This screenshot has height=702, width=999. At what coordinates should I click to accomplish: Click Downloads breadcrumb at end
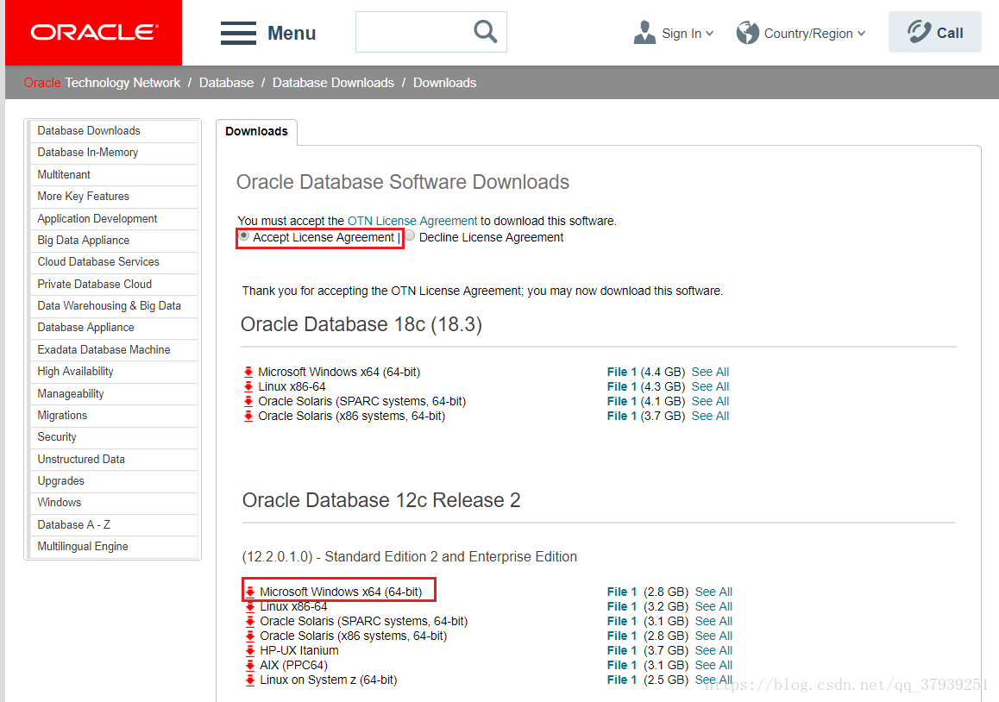[x=444, y=83]
